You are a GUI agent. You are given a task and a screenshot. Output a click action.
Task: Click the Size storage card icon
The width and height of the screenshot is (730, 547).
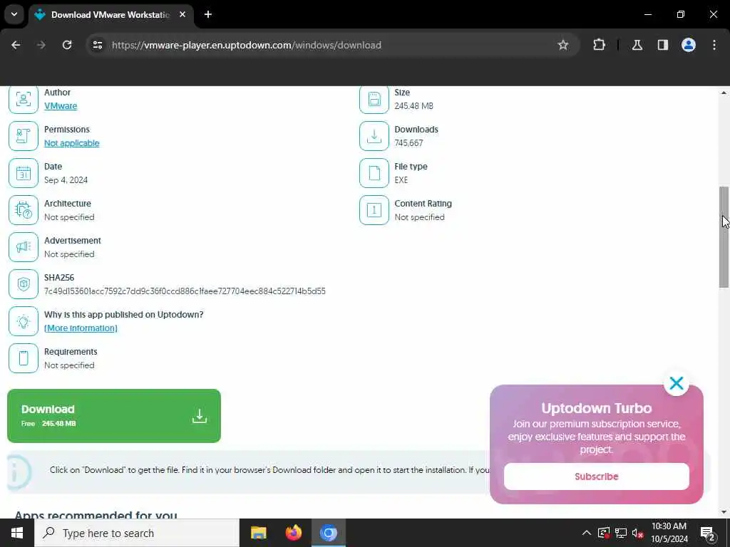(x=374, y=99)
